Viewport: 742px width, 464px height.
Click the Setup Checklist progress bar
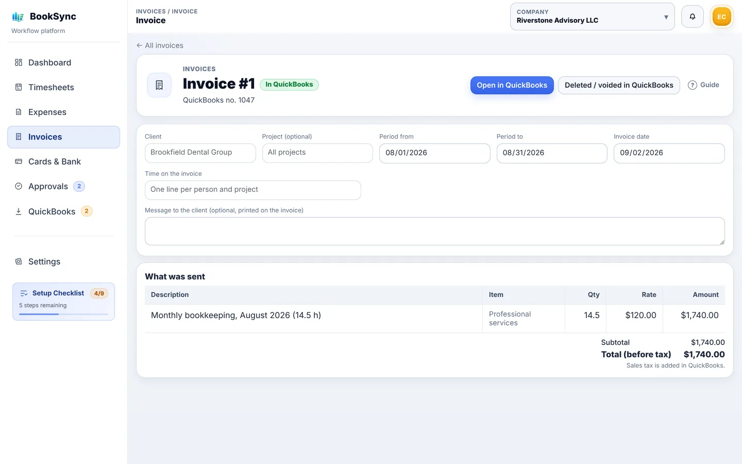pos(63,314)
